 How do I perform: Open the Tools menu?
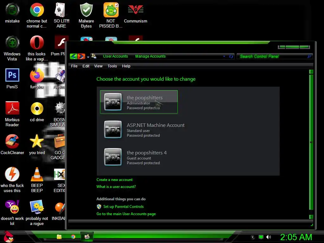tap(112, 66)
